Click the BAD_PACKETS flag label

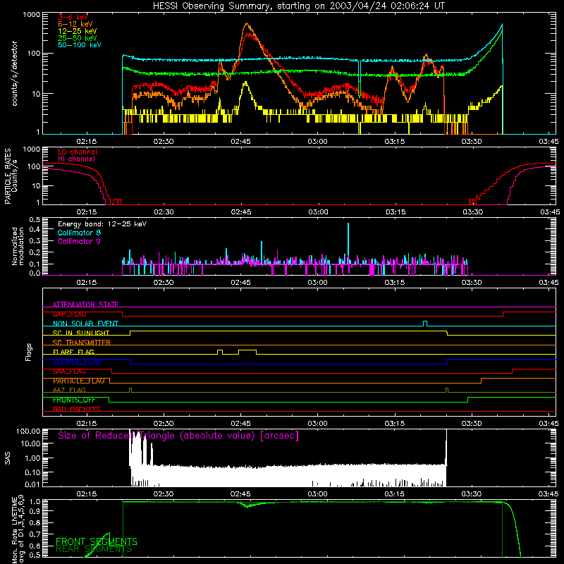click(x=77, y=409)
